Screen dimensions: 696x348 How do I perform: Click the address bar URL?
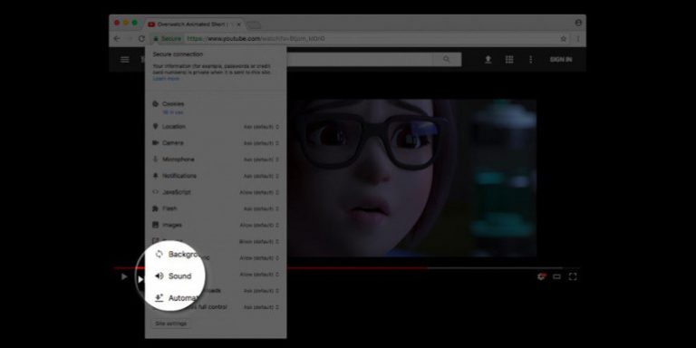pyautogui.click(x=256, y=39)
